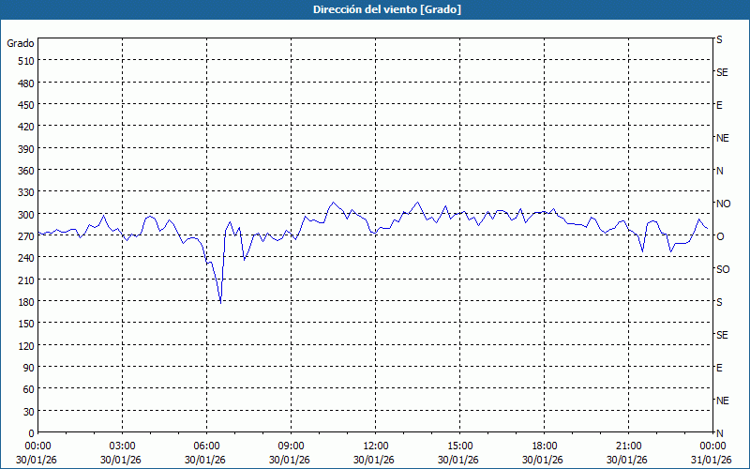Pick the 90 degree y-axis label
The width and height of the screenshot is (750, 469).
pyautogui.click(x=26, y=368)
